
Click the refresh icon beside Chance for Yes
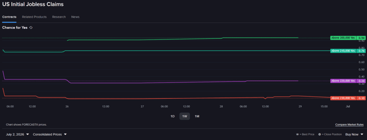(31, 28)
